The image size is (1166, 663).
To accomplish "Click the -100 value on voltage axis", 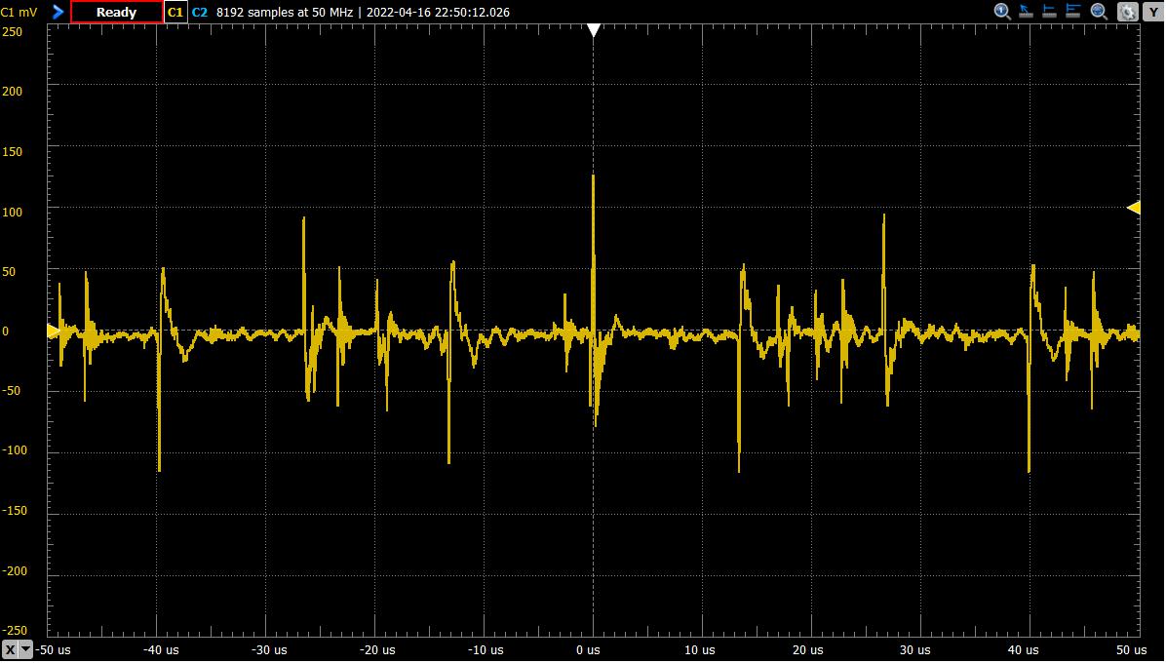I will [14, 449].
